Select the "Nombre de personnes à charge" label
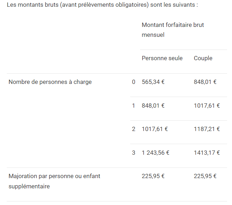This screenshot has height=205, width=232. 50,82
